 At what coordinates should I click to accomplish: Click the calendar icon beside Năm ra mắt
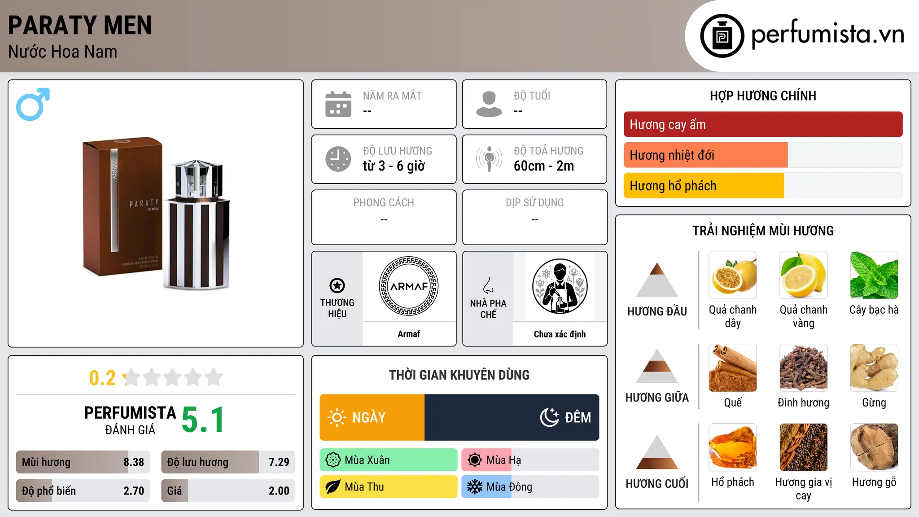coord(338,104)
